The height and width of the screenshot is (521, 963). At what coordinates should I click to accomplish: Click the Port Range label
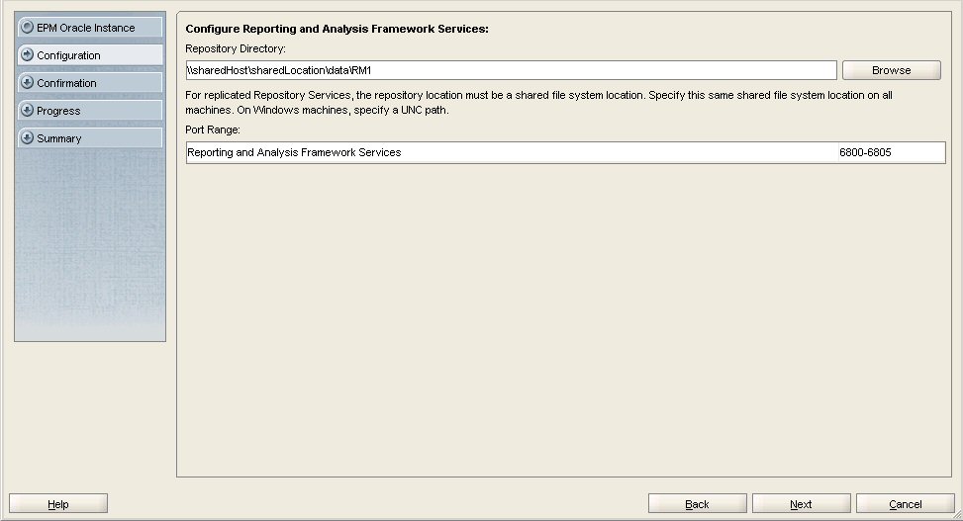[x=213, y=130]
